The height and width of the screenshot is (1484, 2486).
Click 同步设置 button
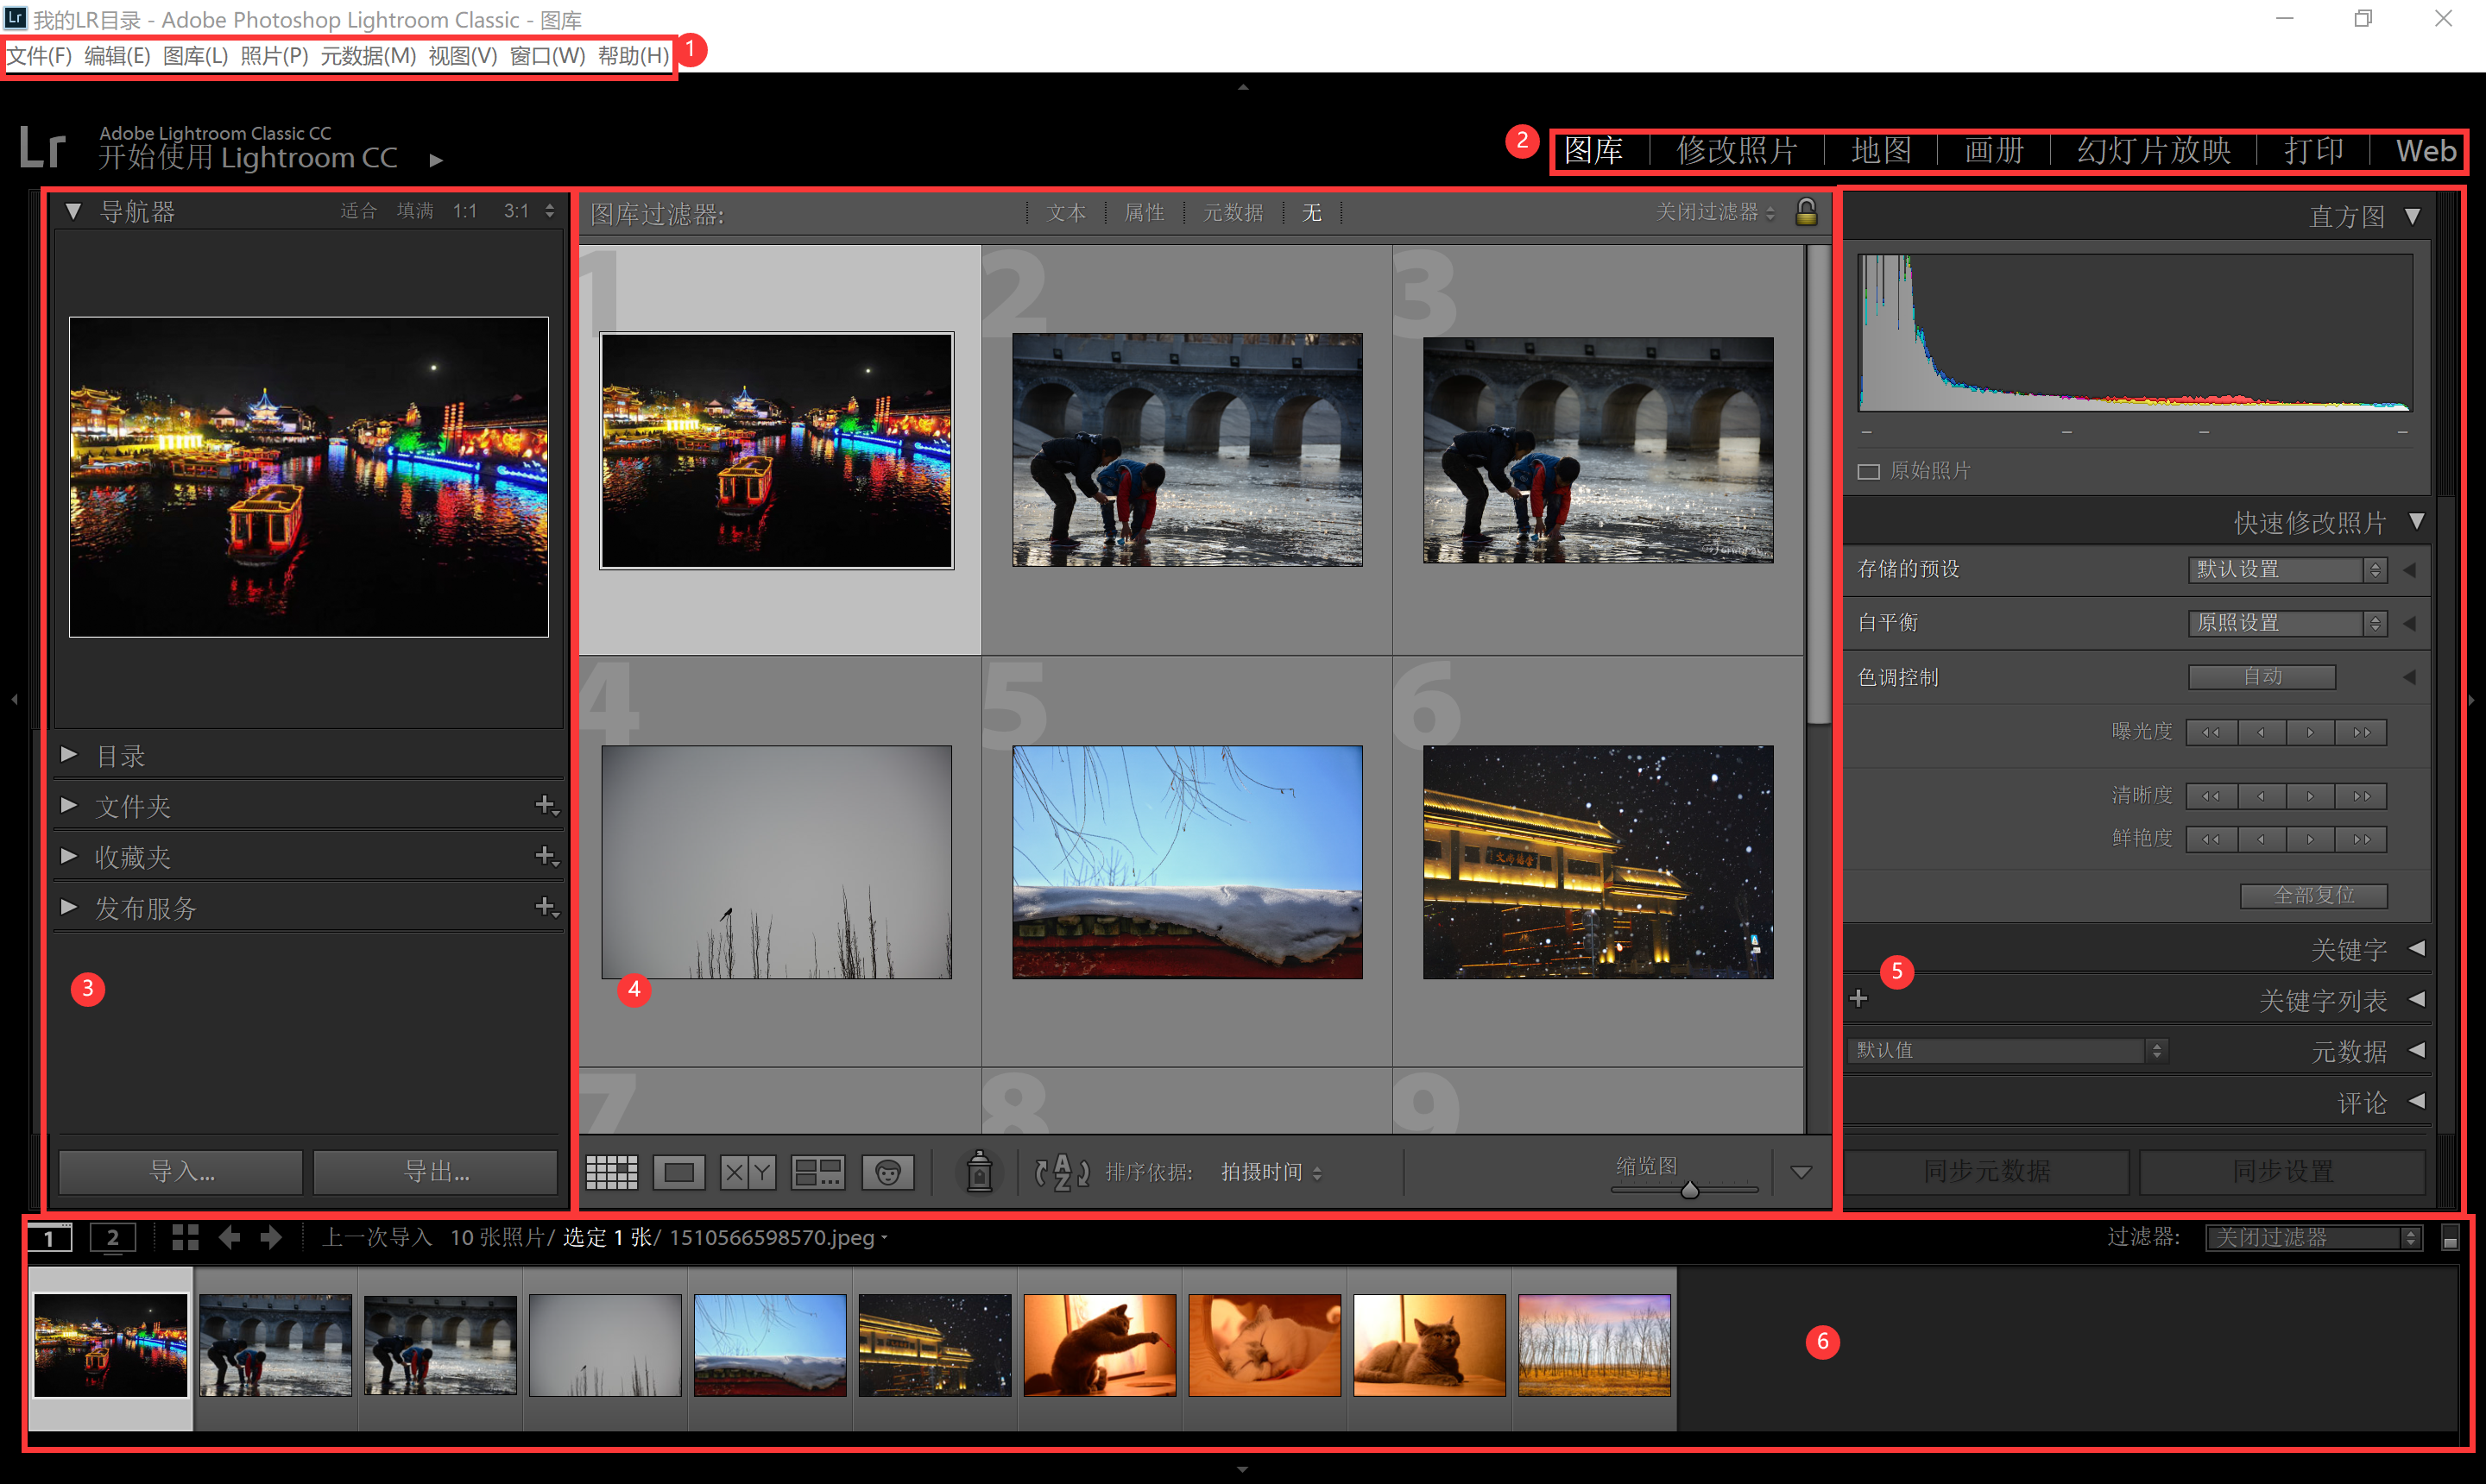[2282, 1172]
